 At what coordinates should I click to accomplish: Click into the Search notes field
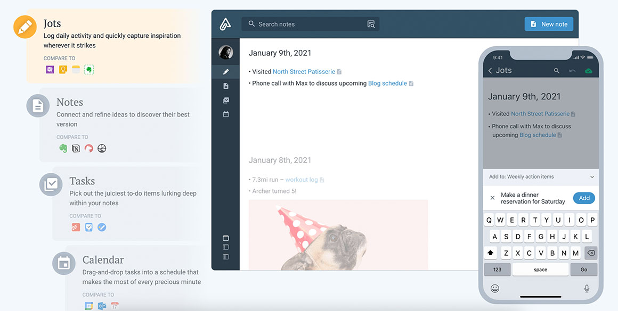coord(309,24)
